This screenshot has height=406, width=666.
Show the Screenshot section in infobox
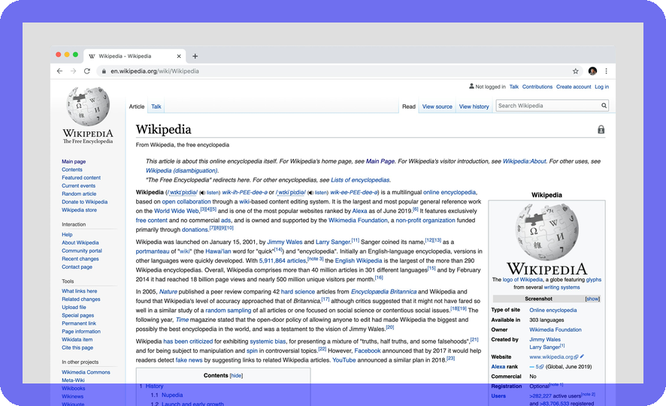[x=592, y=299]
